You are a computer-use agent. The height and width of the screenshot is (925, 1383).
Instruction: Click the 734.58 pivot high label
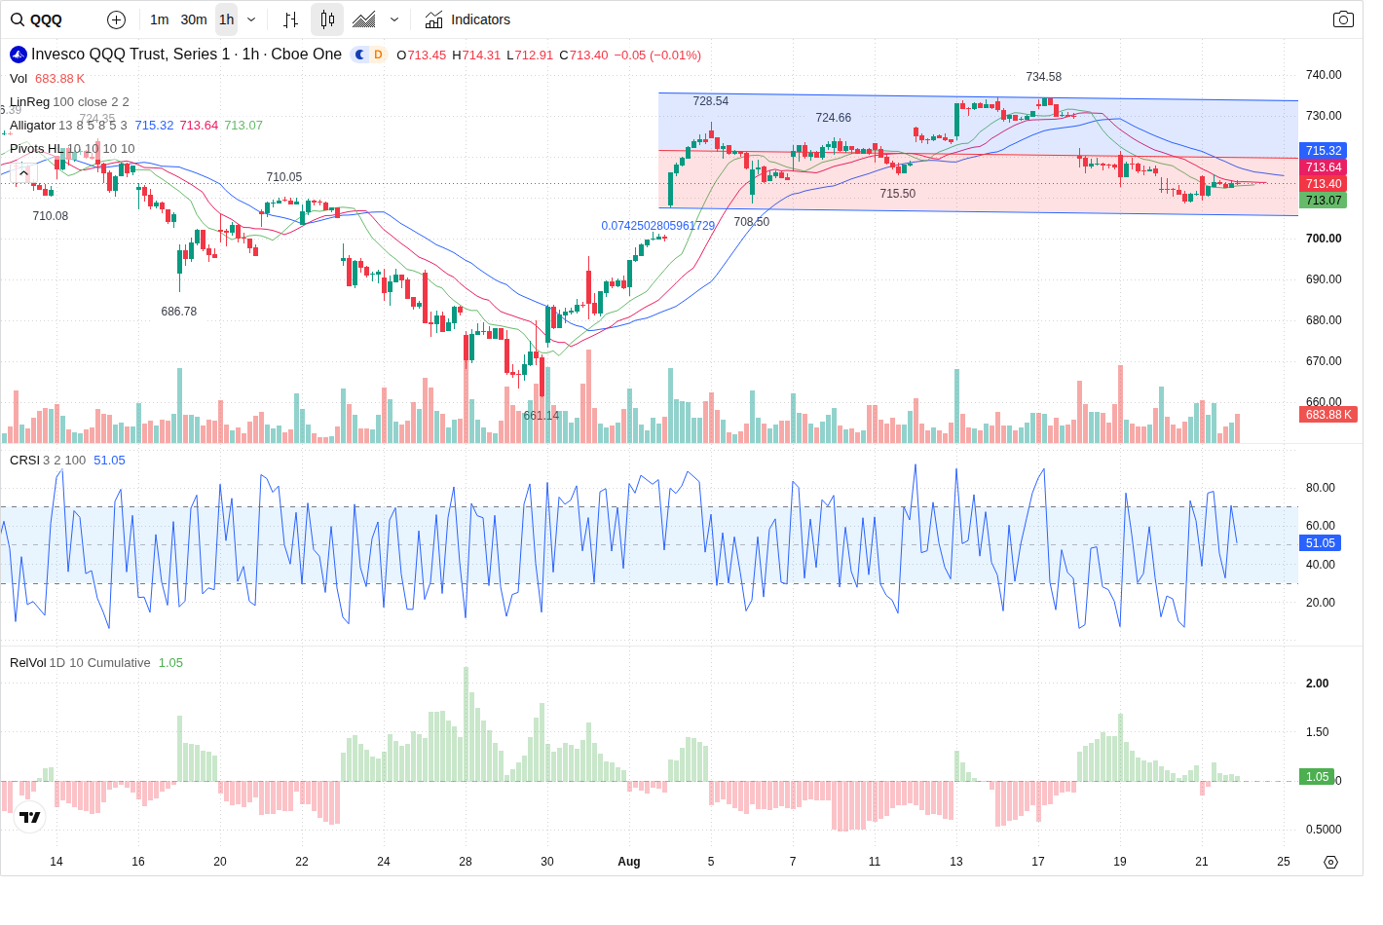point(1044,77)
